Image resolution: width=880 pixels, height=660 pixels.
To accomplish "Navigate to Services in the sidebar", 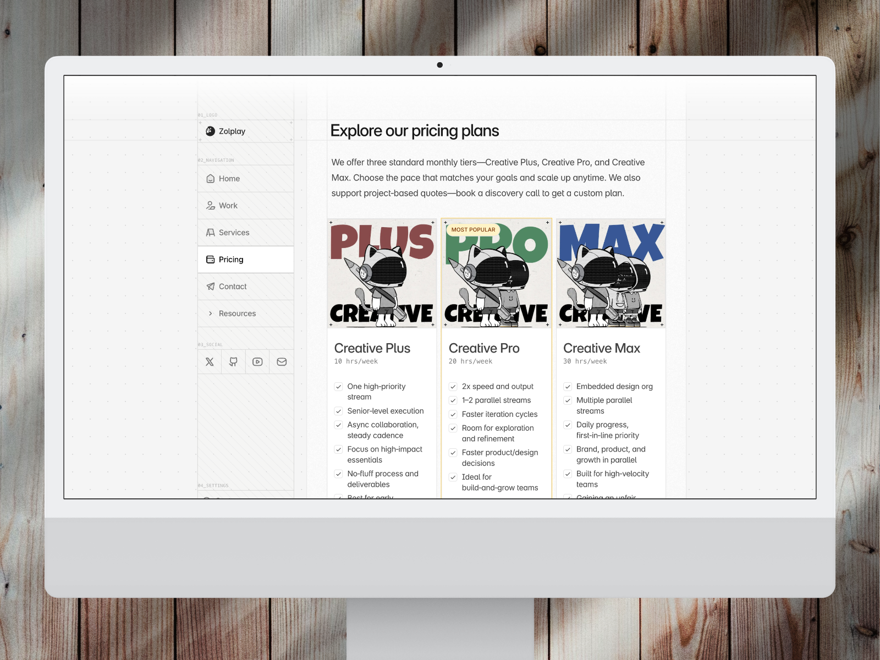I will pyautogui.click(x=234, y=233).
